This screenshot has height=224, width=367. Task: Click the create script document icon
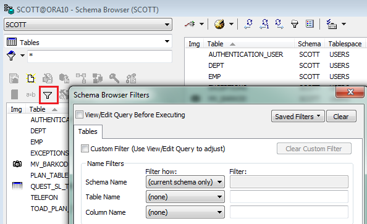(x=14, y=78)
